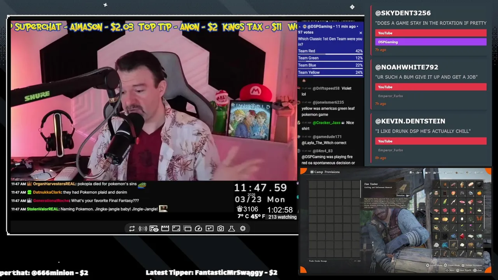Click the "213 watching" viewer count
Image resolution: width=498 pixels, height=280 pixels.
point(282,217)
